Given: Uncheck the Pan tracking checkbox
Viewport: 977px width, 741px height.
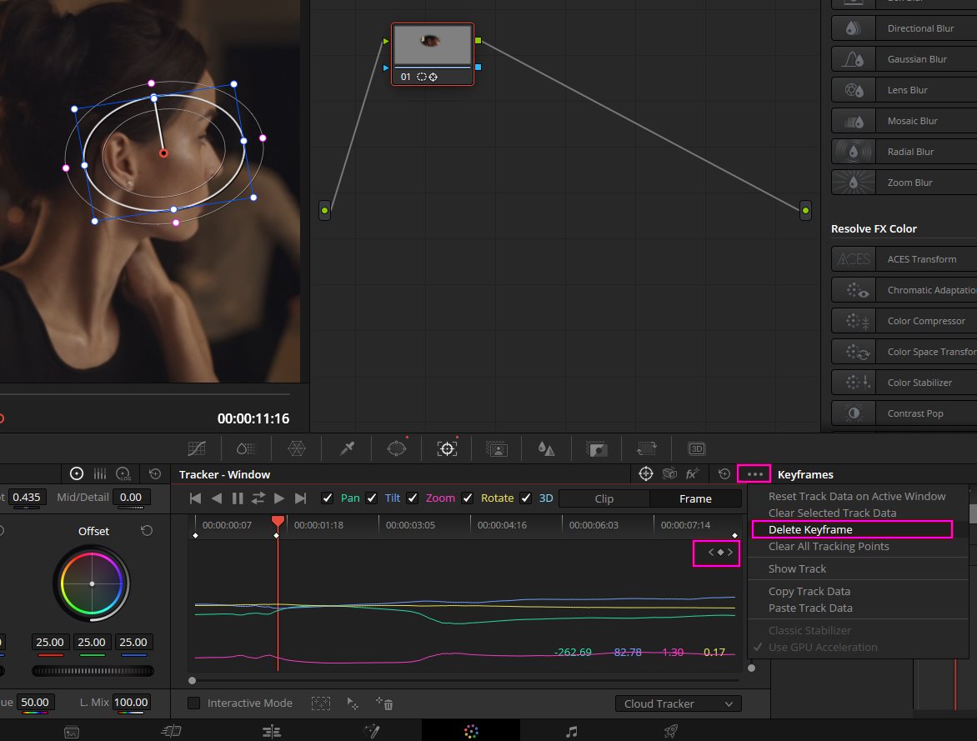Looking at the screenshot, I should pyautogui.click(x=327, y=498).
